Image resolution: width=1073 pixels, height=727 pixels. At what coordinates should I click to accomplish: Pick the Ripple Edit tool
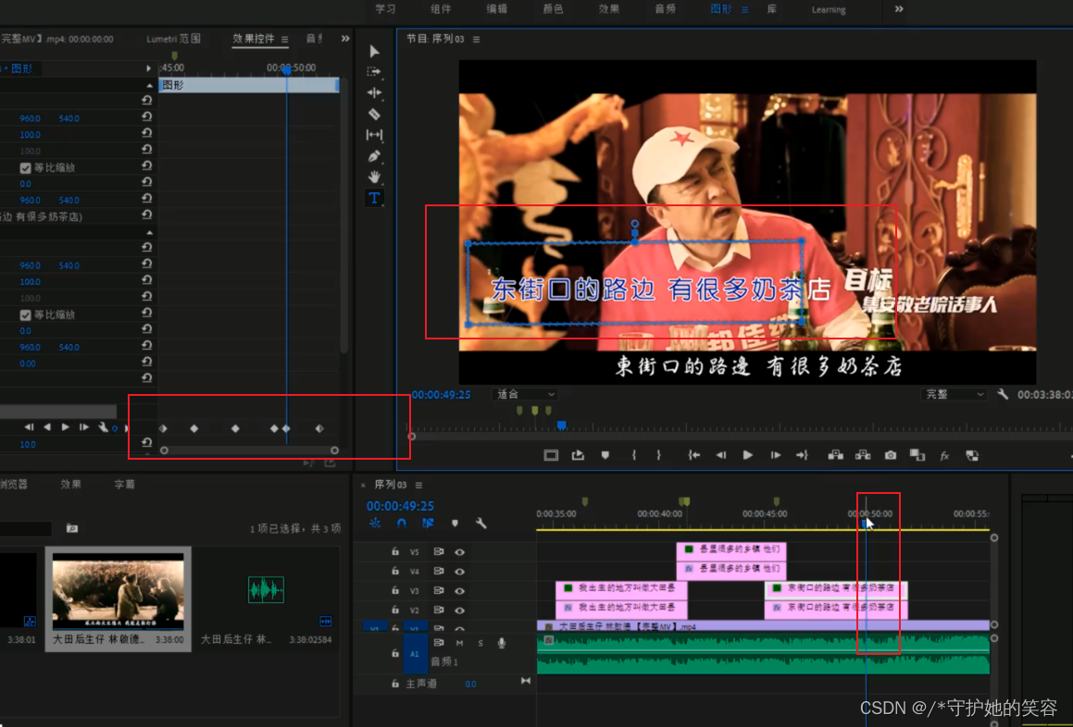coord(374,92)
